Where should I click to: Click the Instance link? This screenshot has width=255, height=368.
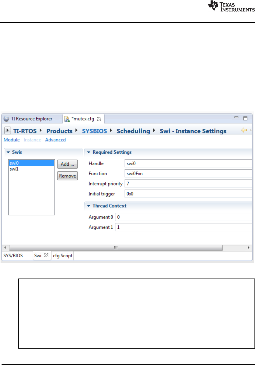pyautogui.click(x=32, y=140)
